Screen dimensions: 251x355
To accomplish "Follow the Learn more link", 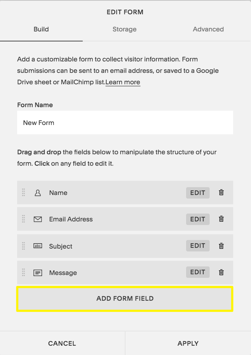I will click(x=123, y=82).
